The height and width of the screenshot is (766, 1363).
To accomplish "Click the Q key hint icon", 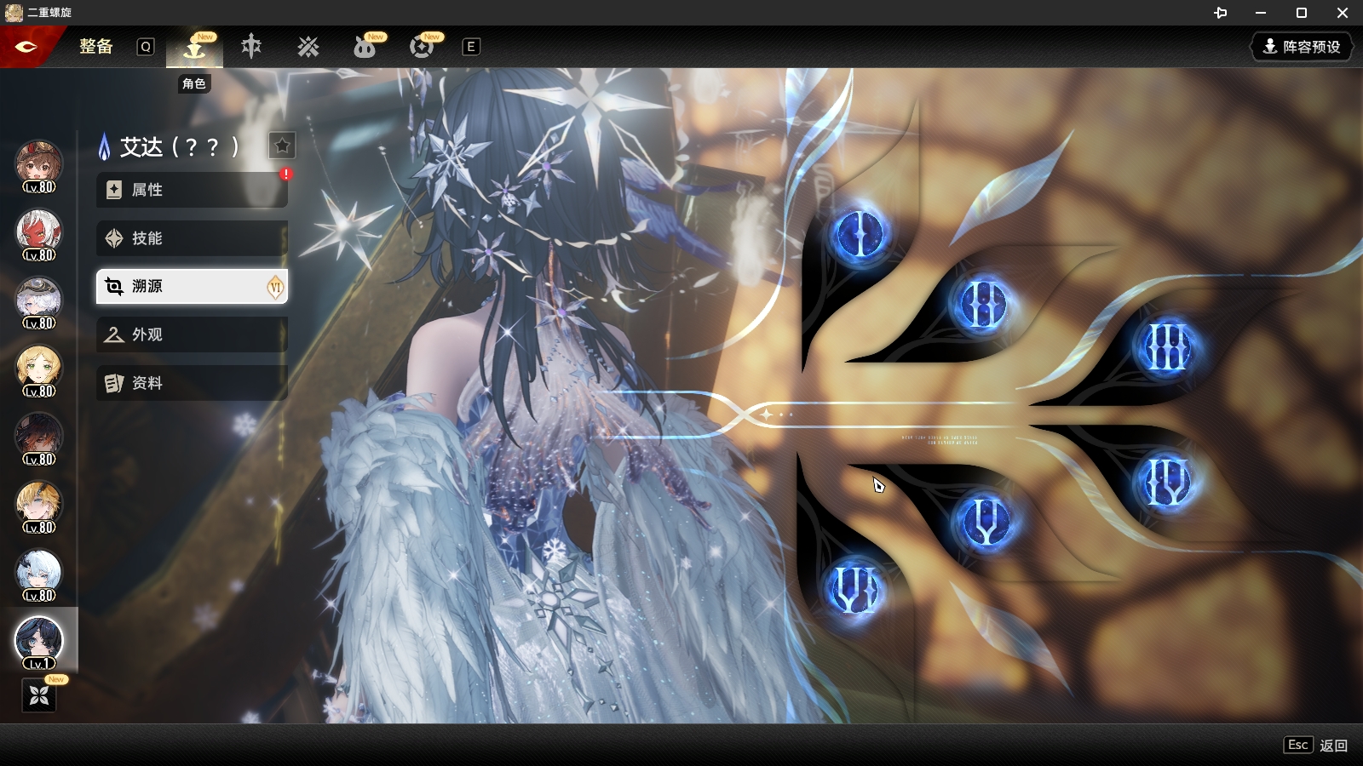I will (146, 47).
